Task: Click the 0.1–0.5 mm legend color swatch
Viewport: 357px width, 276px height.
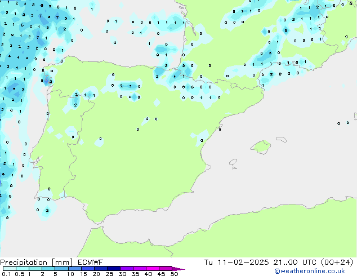Action: (x=10, y=269)
